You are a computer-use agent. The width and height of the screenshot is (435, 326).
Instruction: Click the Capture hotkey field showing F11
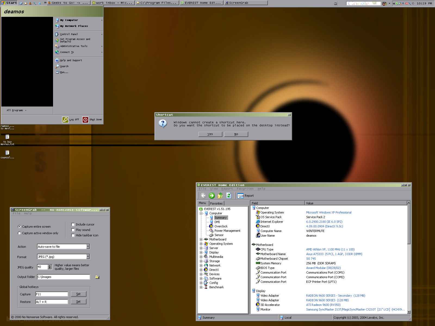[52, 294]
